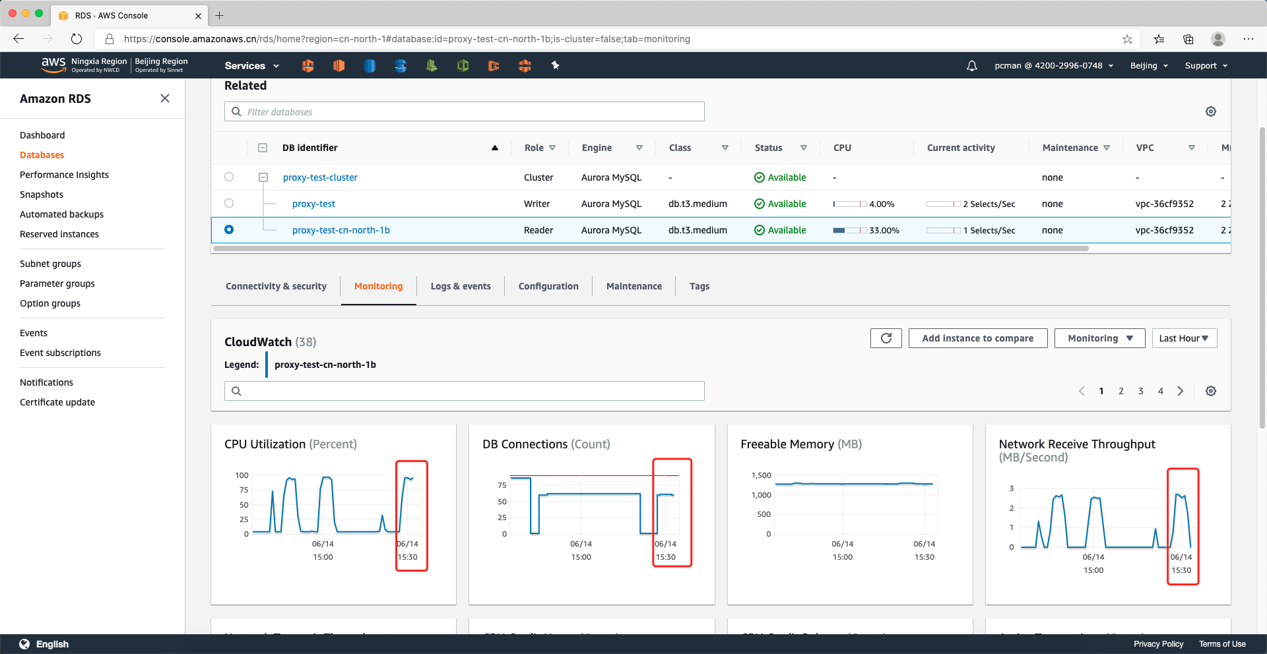Collapse the proxy-test-cluster tree row
Viewport: 1267px width, 654px height.
tap(263, 177)
